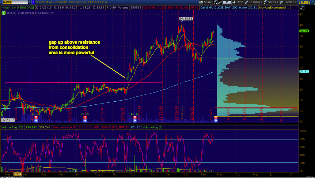Open chart settings wrench icon

[x=221, y=2]
